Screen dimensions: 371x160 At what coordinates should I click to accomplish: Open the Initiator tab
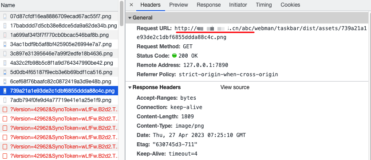click(238, 5)
